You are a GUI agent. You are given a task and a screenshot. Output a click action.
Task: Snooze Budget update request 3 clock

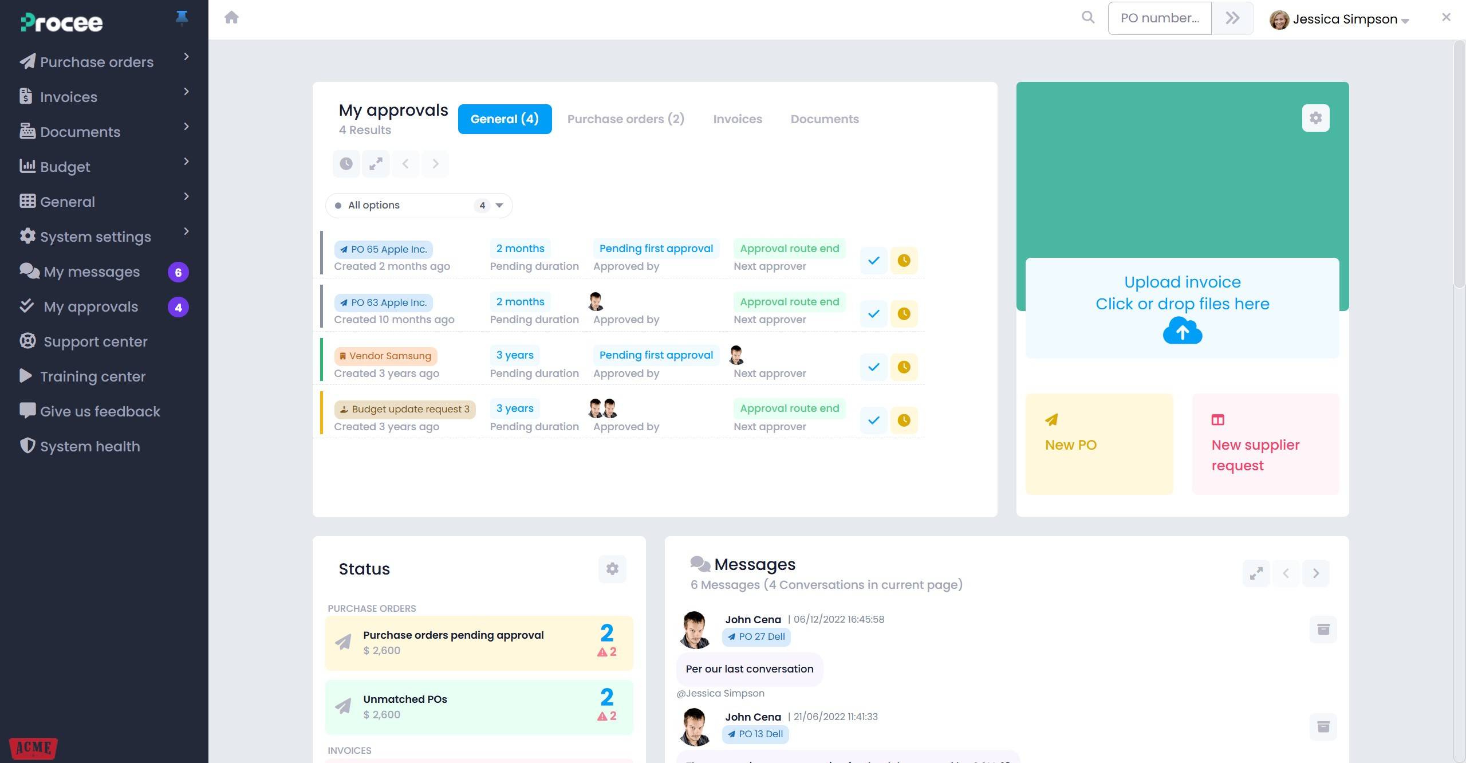pos(904,420)
